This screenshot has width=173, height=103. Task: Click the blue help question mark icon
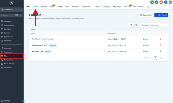[166, 2]
